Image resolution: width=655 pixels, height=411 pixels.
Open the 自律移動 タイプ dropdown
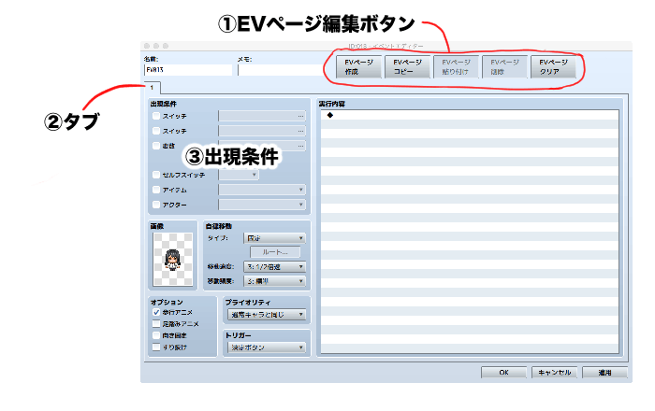click(274, 238)
